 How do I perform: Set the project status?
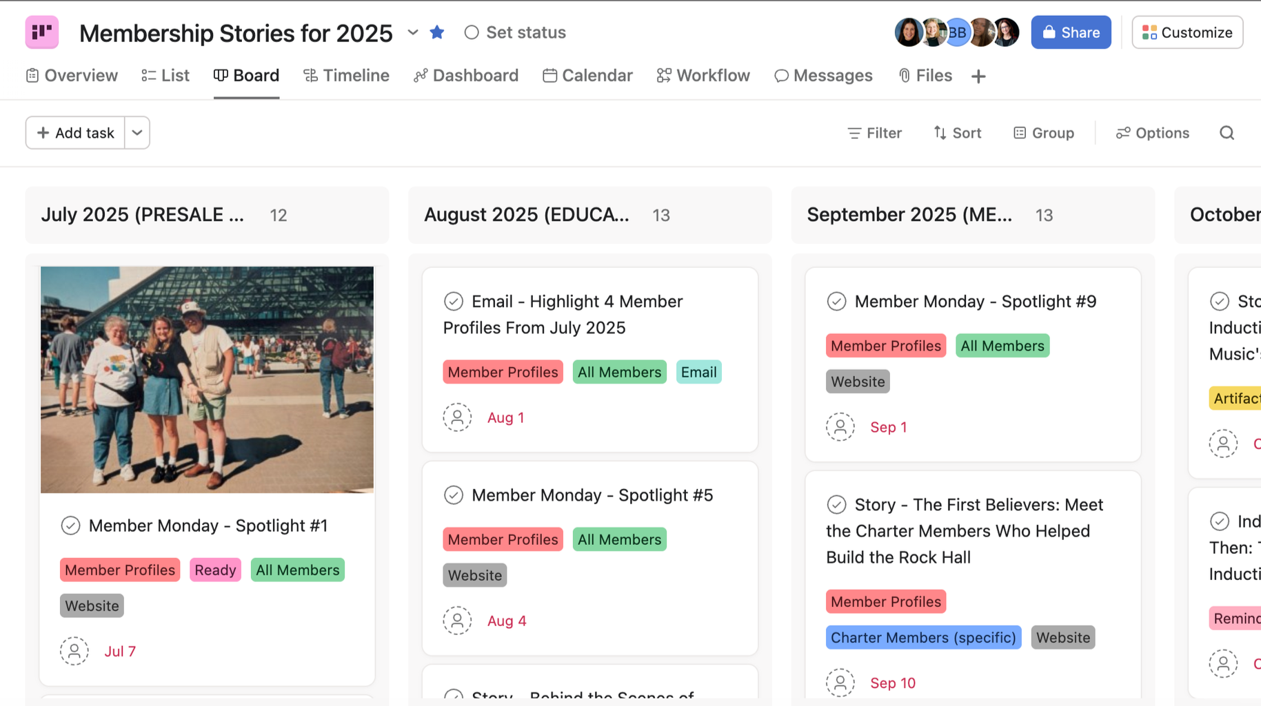(x=515, y=32)
